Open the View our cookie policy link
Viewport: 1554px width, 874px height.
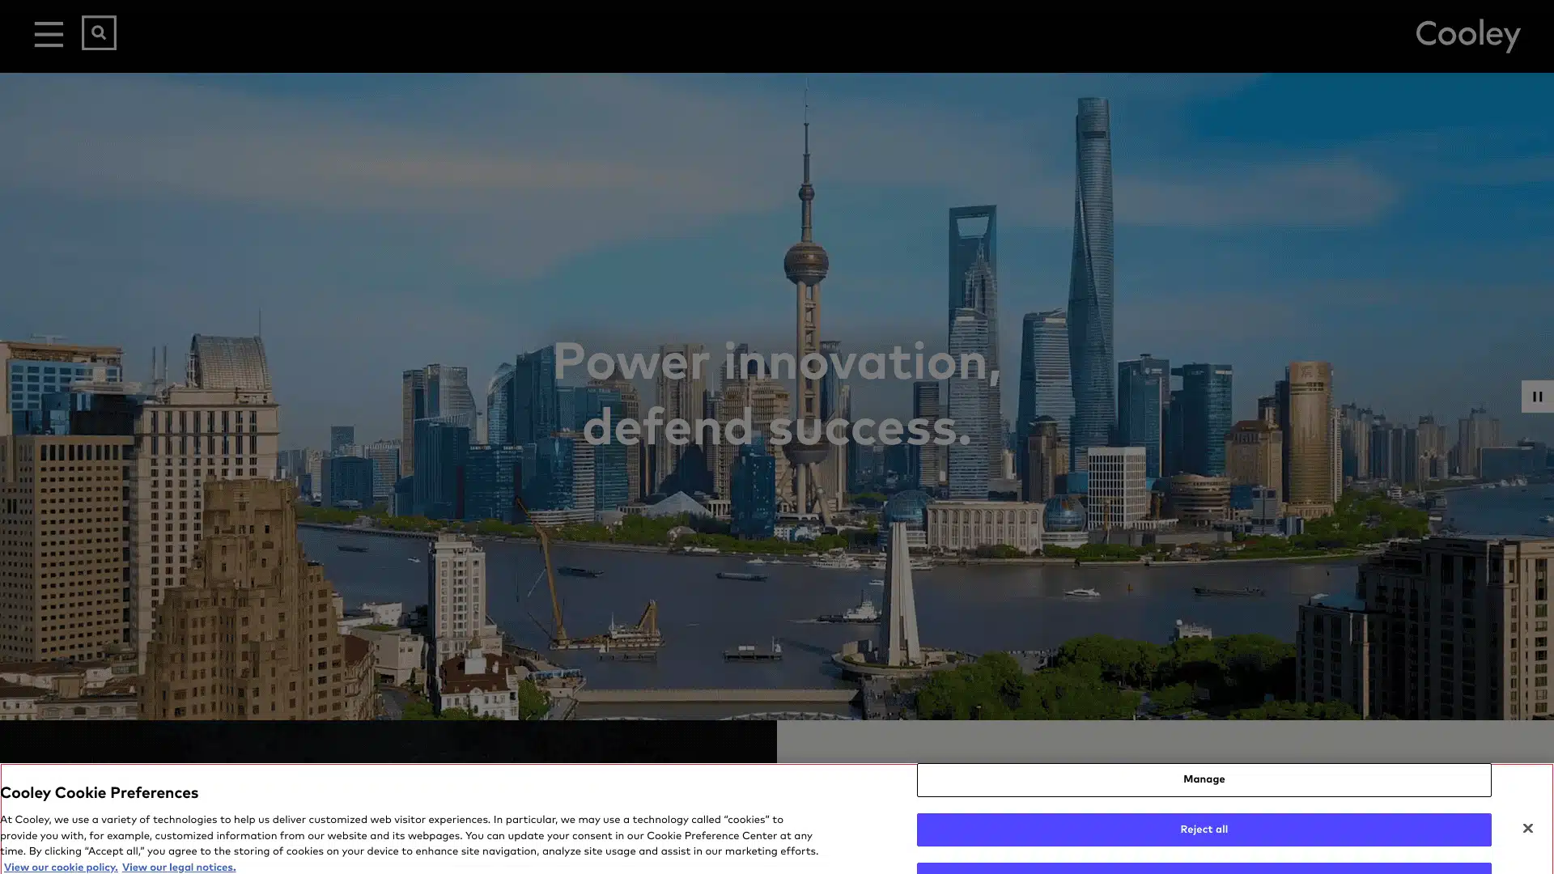click(x=61, y=868)
